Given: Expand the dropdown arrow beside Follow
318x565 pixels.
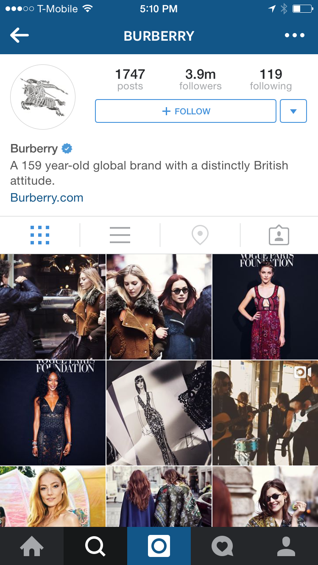Looking at the screenshot, I should 293,111.
